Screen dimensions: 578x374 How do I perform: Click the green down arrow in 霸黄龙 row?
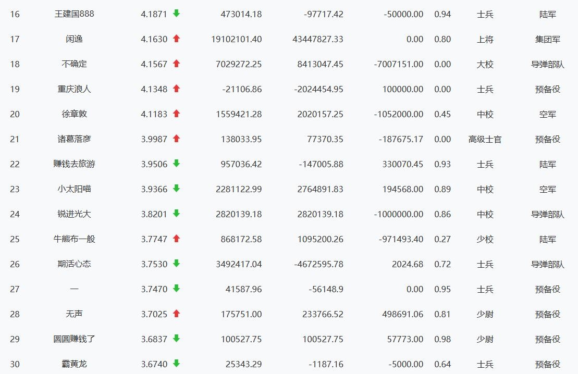point(176,364)
